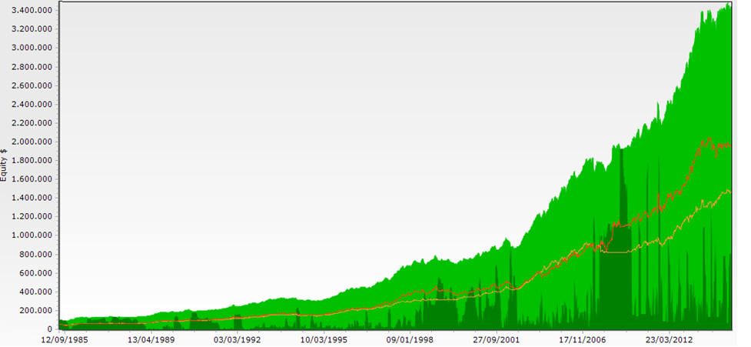
Task: Click the 27/09/2001 date label
Action: click(497, 339)
